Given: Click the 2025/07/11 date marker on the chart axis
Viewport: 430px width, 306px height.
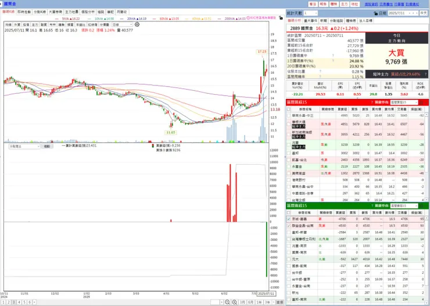Looking at the screenshot, I should pos(266,294).
